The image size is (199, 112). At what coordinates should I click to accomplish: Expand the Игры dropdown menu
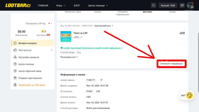coord(61,5)
